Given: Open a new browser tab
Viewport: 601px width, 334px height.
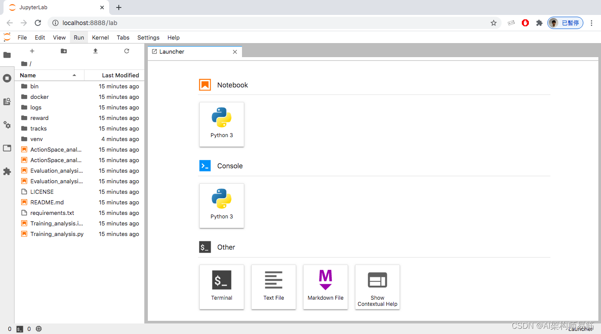Looking at the screenshot, I should pos(119,7).
